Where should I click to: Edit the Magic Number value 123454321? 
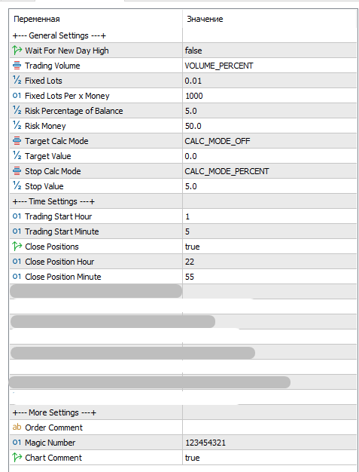pyautogui.click(x=269, y=443)
